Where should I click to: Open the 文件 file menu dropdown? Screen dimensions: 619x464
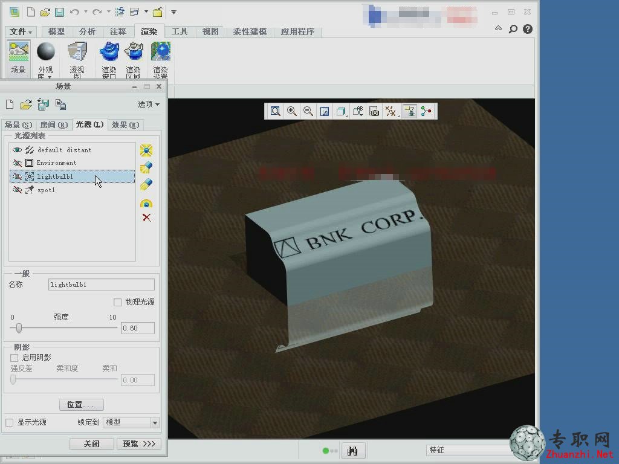pos(20,31)
